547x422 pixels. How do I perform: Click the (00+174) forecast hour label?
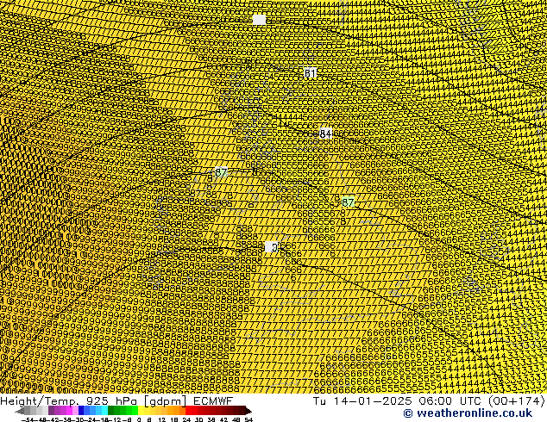[x=517, y=401]
